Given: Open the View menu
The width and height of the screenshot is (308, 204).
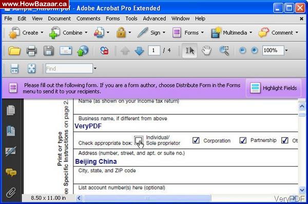Looking at the screenshot, I should pyautogui.click(x=37, y=18).
